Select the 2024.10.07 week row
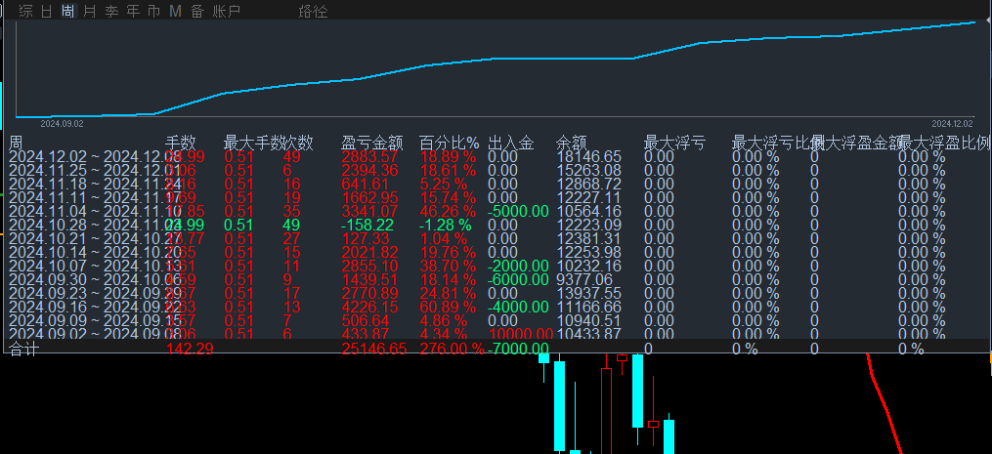 coord(496,266)
